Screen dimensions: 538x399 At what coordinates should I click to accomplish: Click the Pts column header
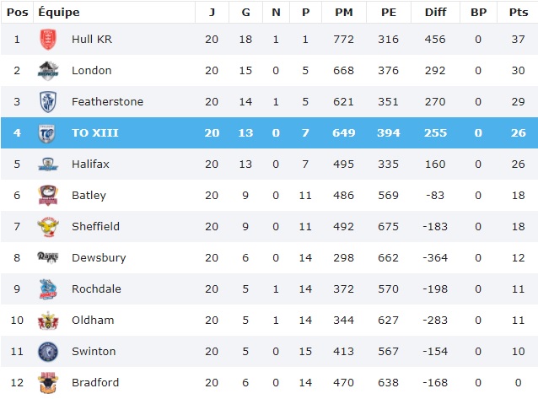pyautogui.click(x=517, y=13)
